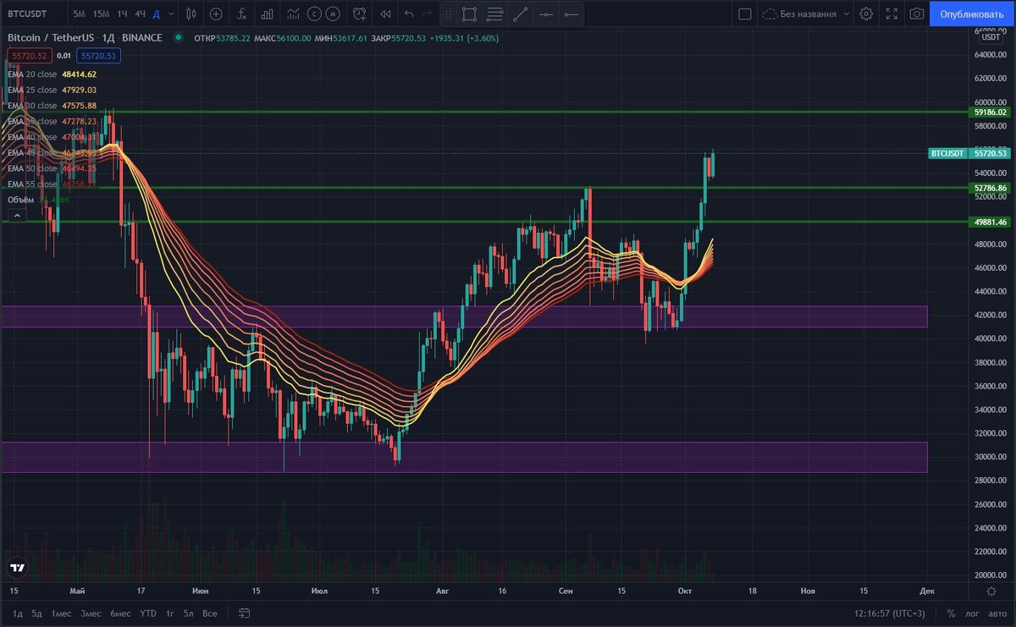The image size is (1016, 627).
Task: Select the EMA 55 close indicator legend
Action: click(x=52, y=184)
